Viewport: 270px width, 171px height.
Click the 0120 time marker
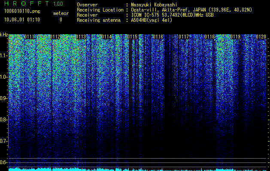click(261, 37)
